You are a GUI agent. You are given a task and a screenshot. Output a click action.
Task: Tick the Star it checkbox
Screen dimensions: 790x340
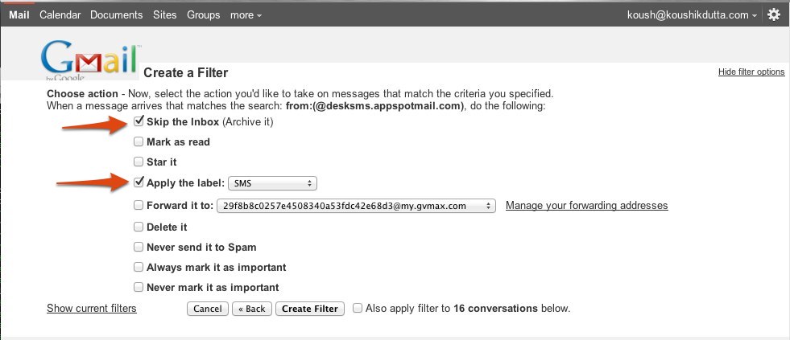point(139,162)
